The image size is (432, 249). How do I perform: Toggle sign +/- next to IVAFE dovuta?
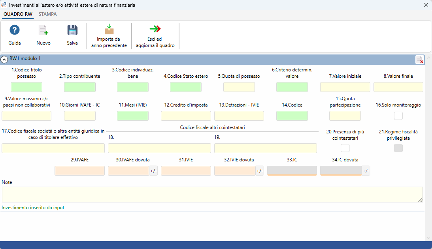(x=153, y=171)
